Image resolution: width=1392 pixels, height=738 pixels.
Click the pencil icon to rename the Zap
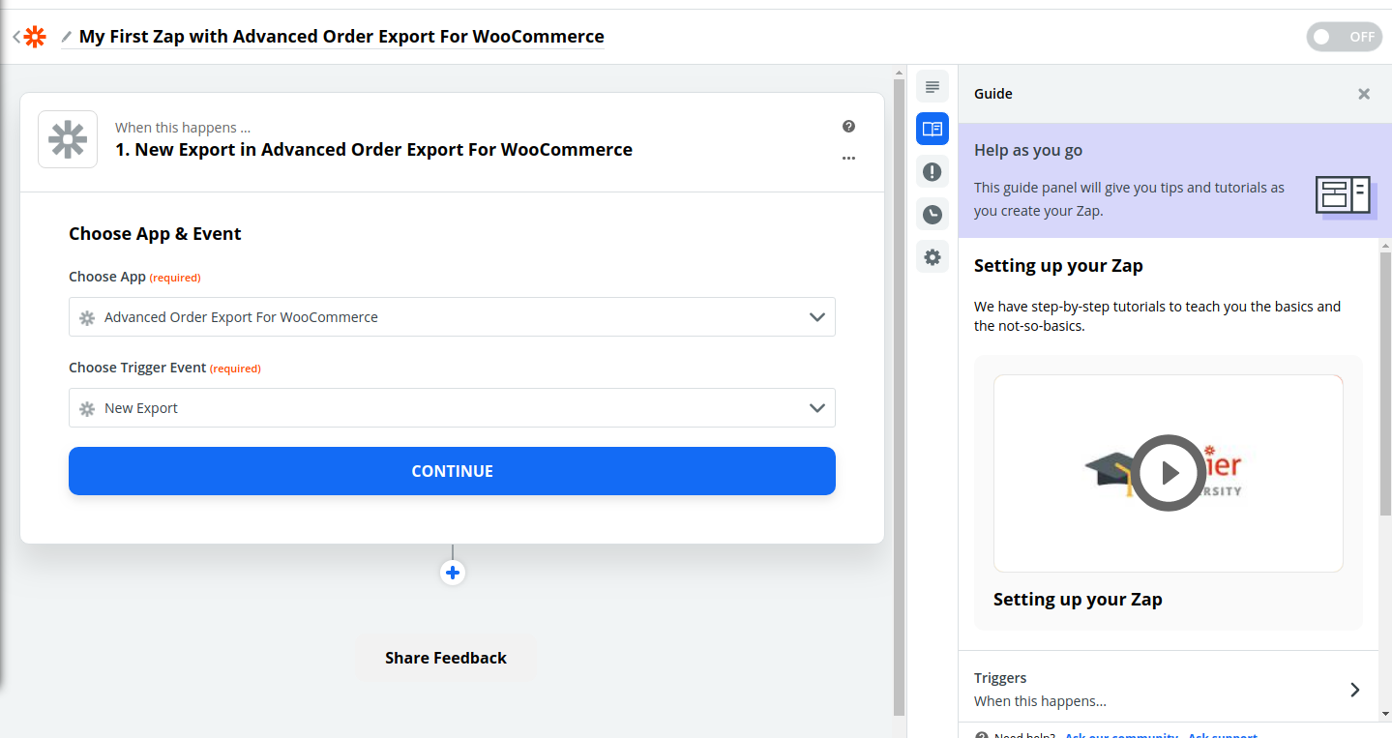coord(67,37)
